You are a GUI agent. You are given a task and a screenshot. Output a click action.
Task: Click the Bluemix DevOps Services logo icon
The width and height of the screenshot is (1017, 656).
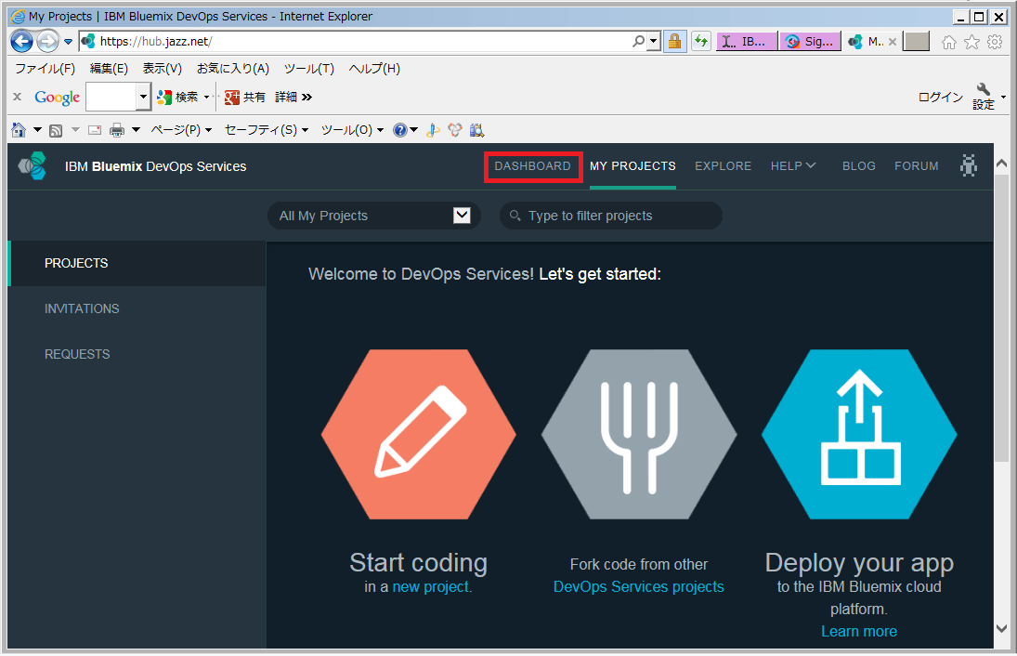click(33, 166)
